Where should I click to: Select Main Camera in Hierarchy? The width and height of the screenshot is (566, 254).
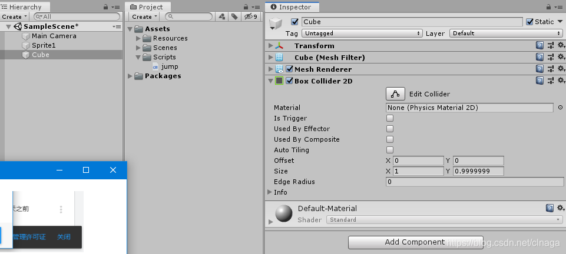pos(54,36)
